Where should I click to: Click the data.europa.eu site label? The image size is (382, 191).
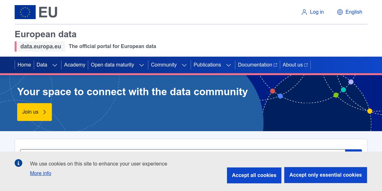click(x=41, y=46)
